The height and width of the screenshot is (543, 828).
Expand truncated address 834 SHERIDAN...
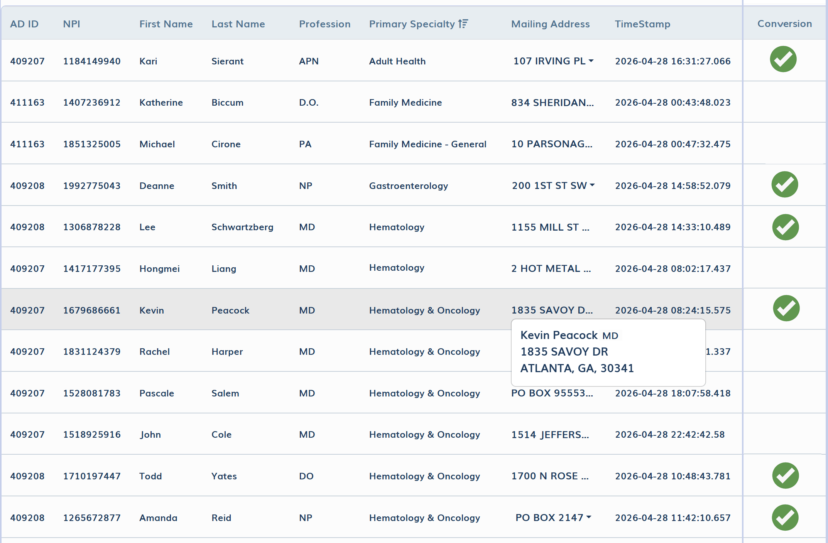point(553,103)
